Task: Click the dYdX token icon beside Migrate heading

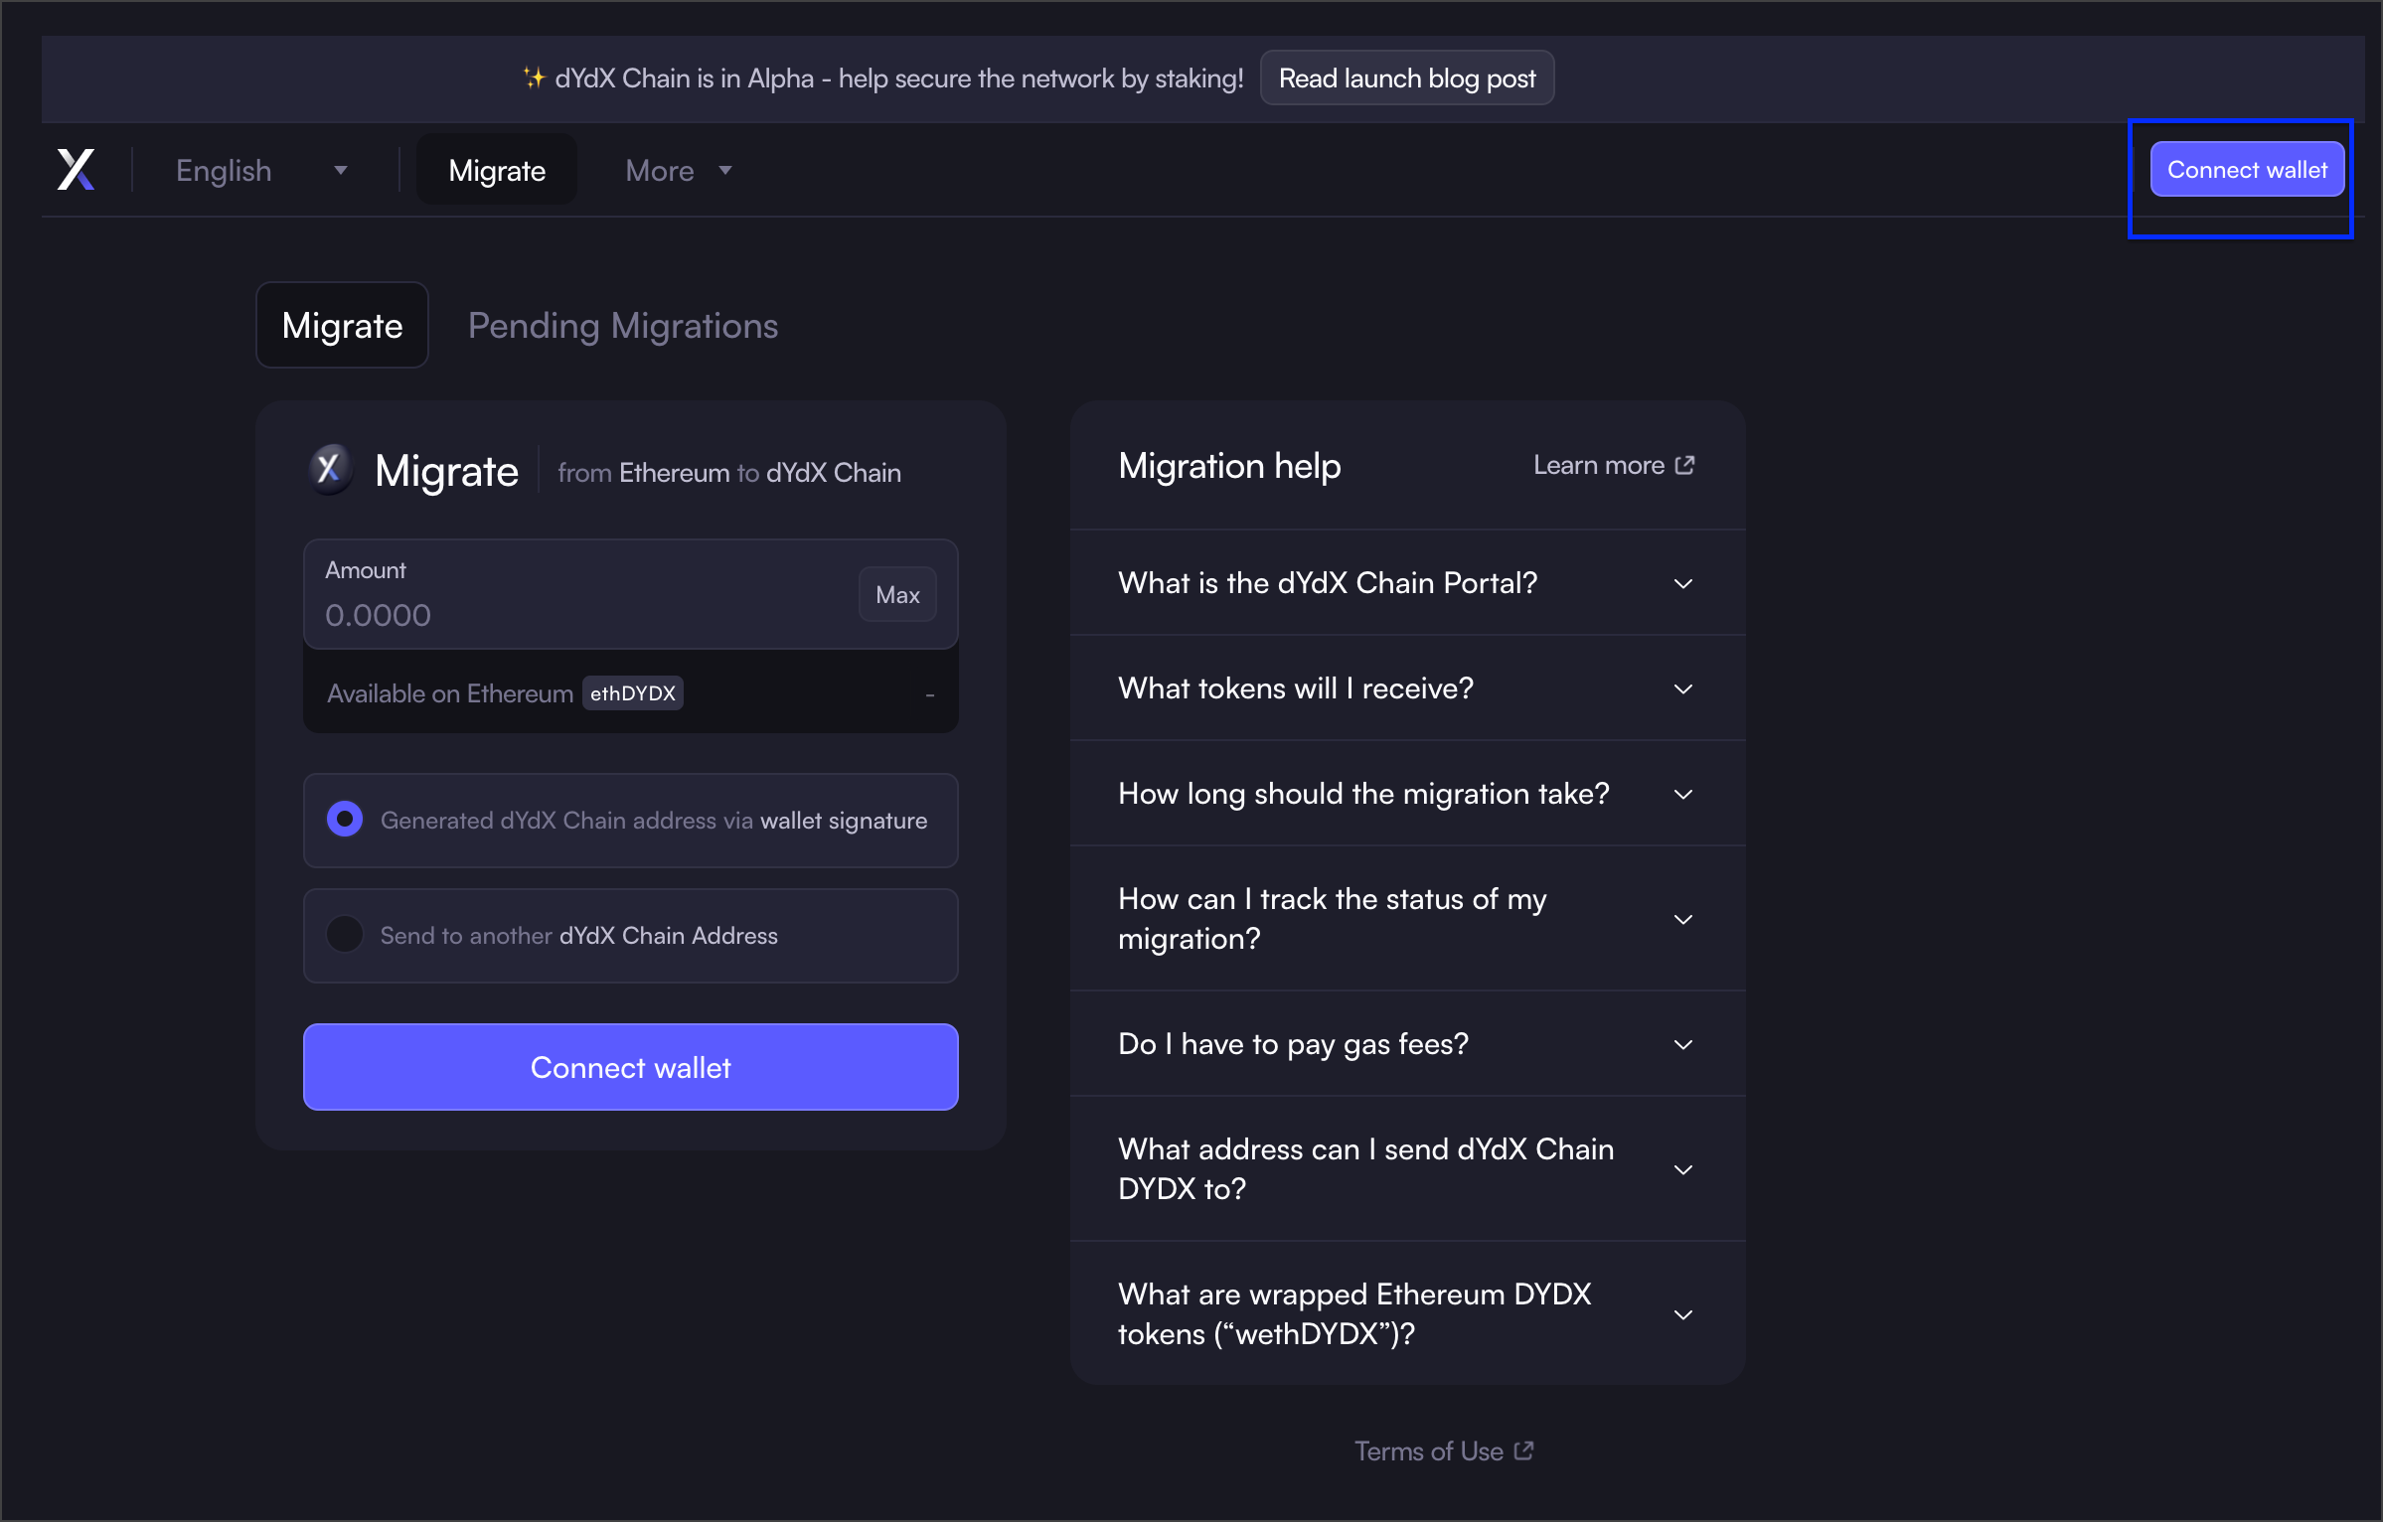Action: point(329,469)
